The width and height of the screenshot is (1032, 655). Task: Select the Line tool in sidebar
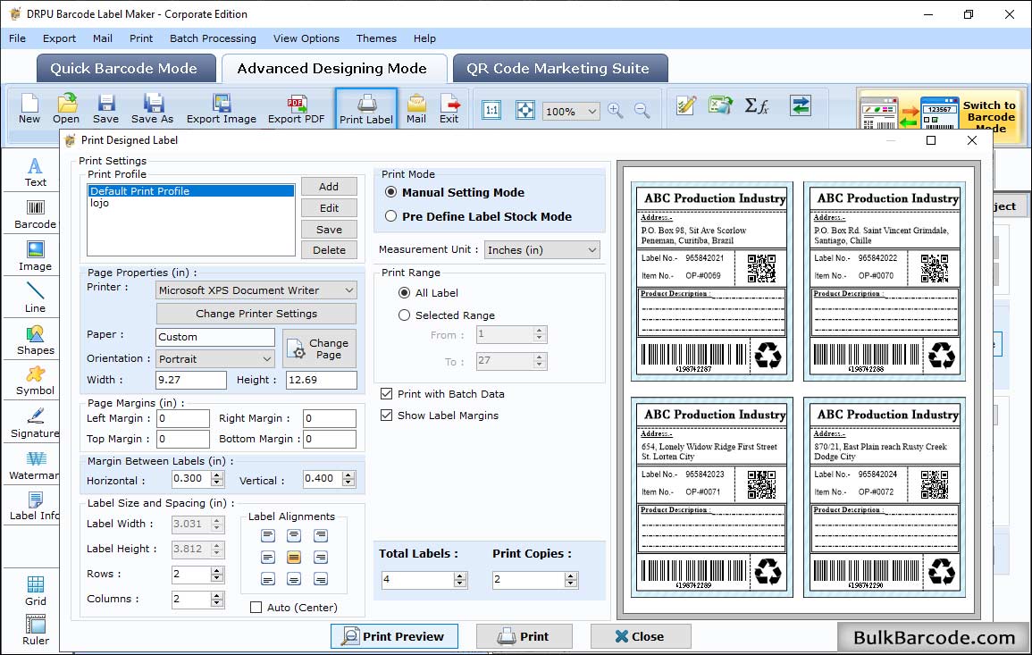35,298
